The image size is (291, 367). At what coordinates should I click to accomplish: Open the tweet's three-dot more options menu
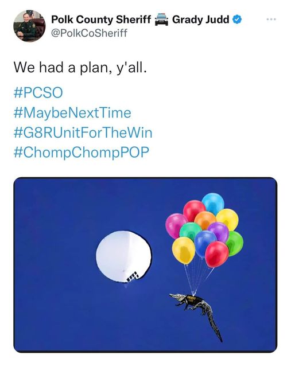pos(272,19)
